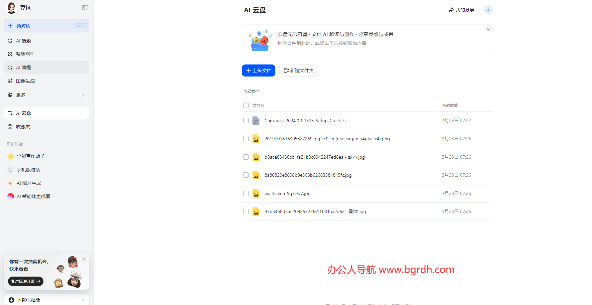Check the wallhaven-5g7ew7.jpg checkbox
592x305 pixels.
tap(246, 193)
